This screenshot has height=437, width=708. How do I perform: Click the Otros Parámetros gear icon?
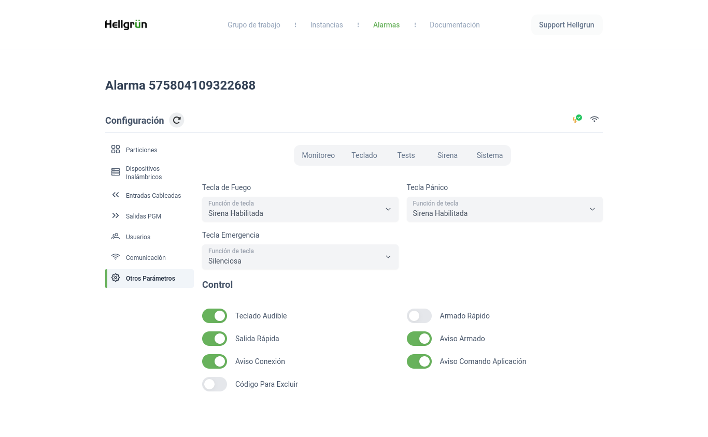click(116, 278)
